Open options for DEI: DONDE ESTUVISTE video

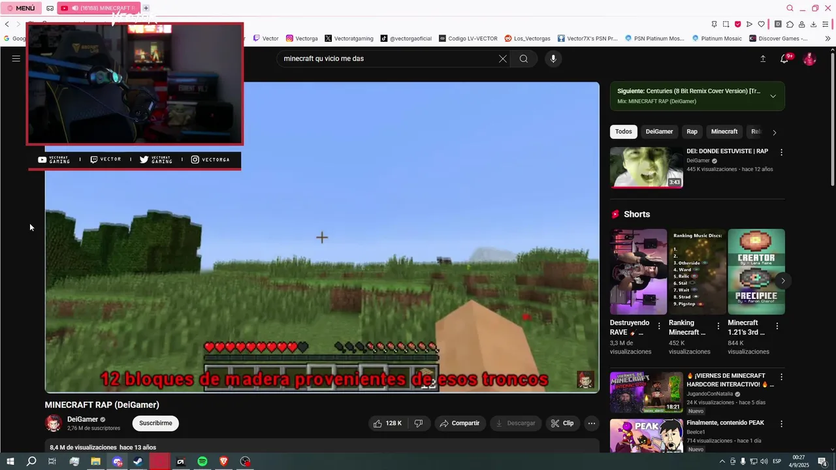(781, 152)
